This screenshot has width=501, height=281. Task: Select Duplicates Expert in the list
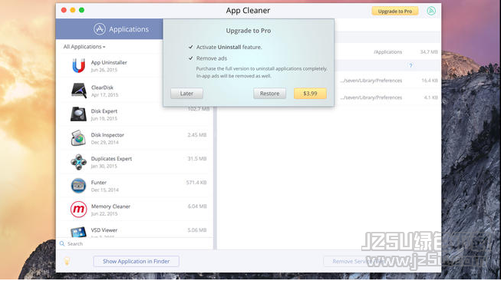point(134,162)
